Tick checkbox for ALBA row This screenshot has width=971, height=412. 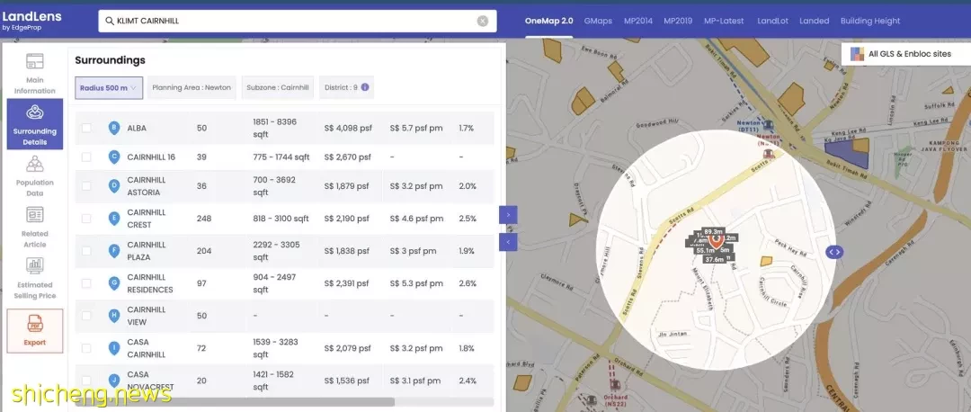click(x=86, y=129)
